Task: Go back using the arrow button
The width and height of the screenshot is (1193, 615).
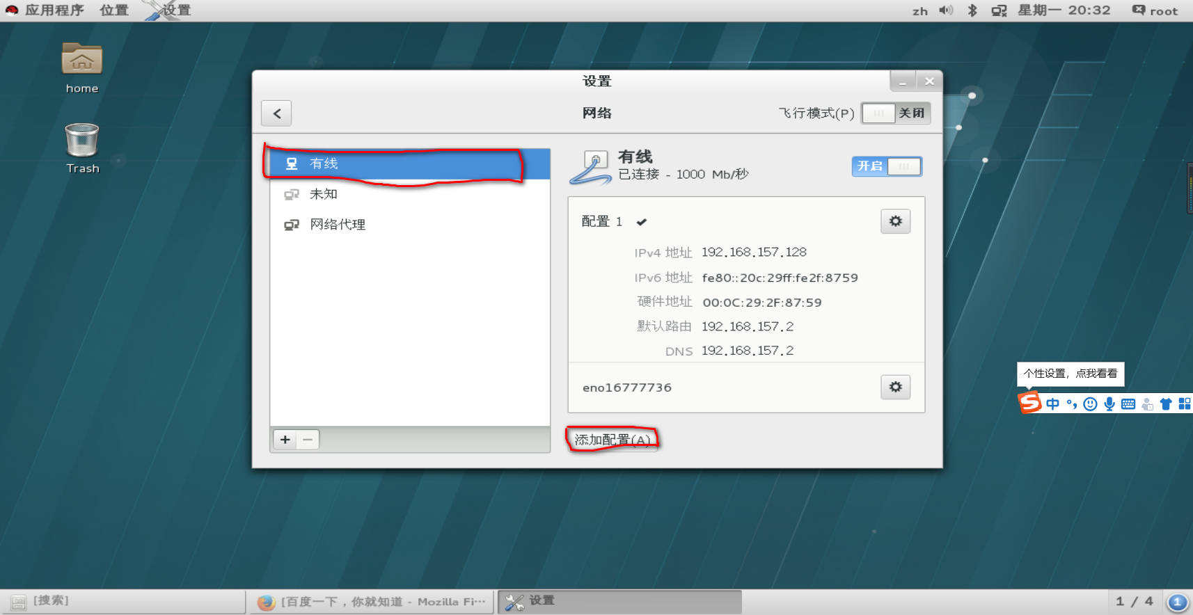Action: [276, 113]
